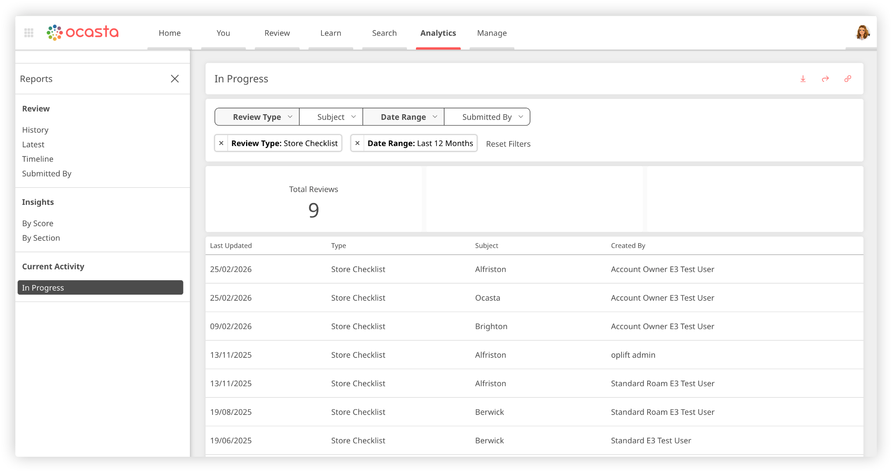
Task: Sort by Last Updated column header
Action: point(231,246)
